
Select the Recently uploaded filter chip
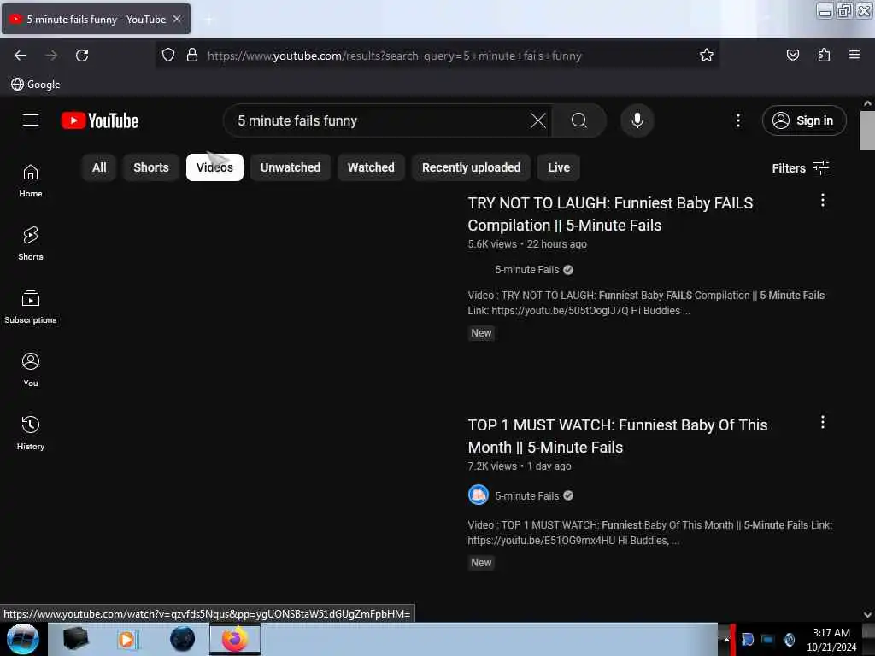[x=472, y=167]
